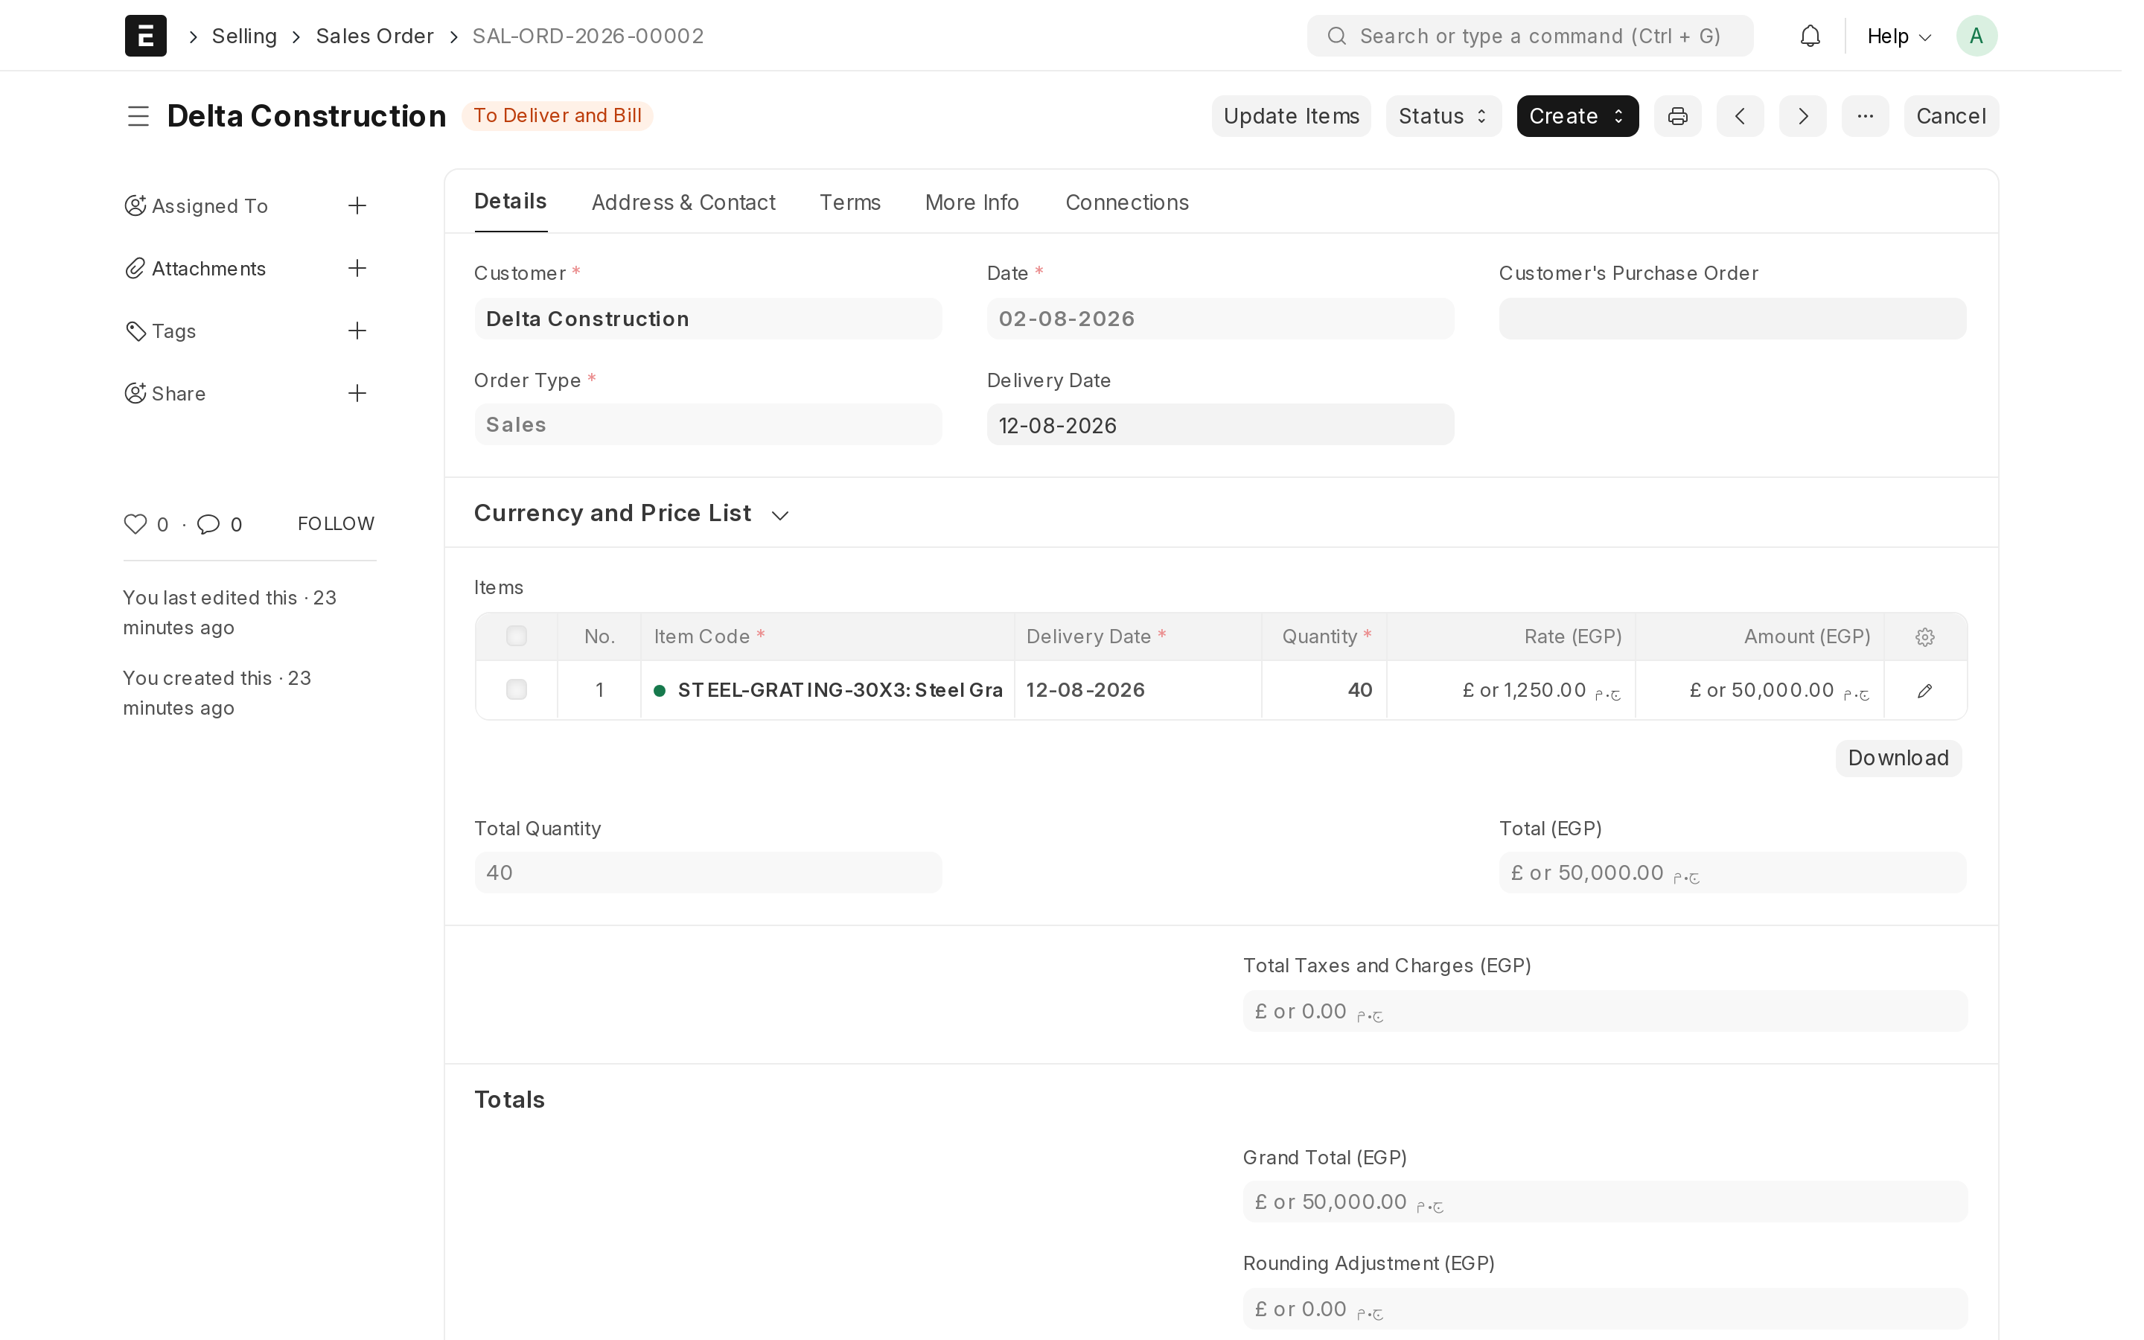This screenshot has width=2144, height=1340.
Task: Click the quantity cell showing 40
Action: coord(1323,689)
